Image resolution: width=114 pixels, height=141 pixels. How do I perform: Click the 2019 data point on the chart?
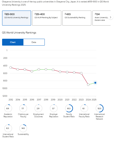click(x=53, y=70)
